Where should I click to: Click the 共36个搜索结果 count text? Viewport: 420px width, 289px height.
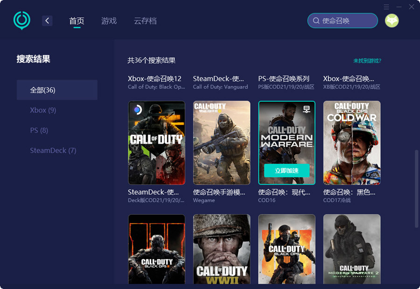pos(151,60)
